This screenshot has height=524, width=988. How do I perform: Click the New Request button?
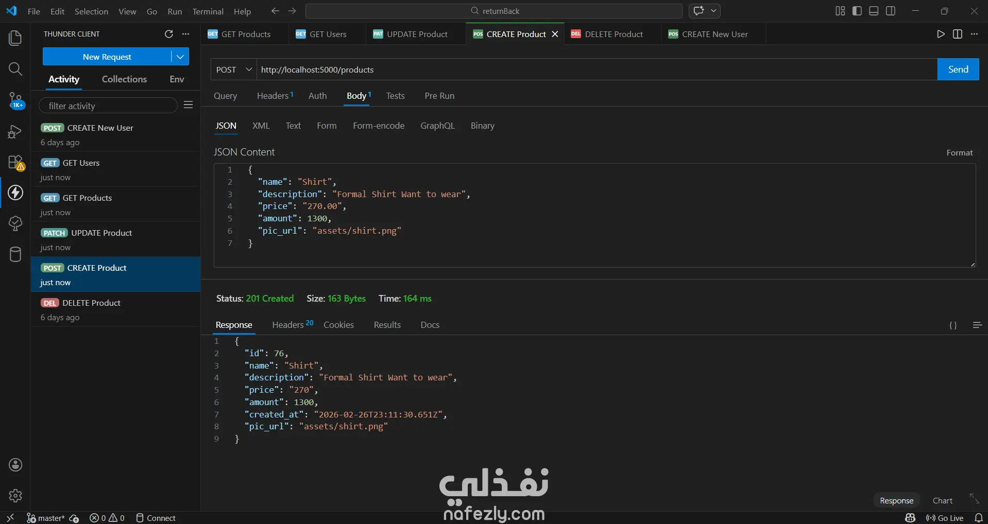tap(107, 57)
